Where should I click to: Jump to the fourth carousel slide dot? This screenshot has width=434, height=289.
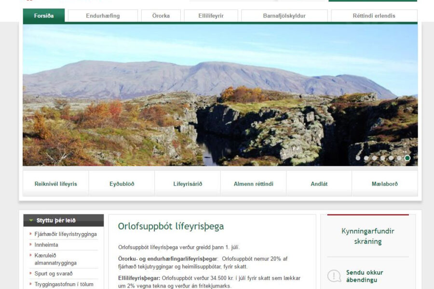point(383,158)
